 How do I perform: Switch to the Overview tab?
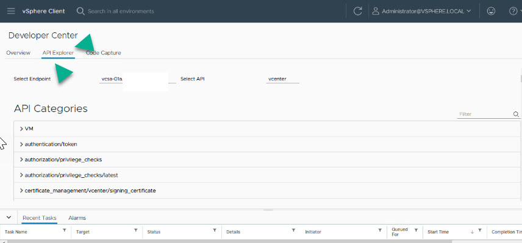18,53
